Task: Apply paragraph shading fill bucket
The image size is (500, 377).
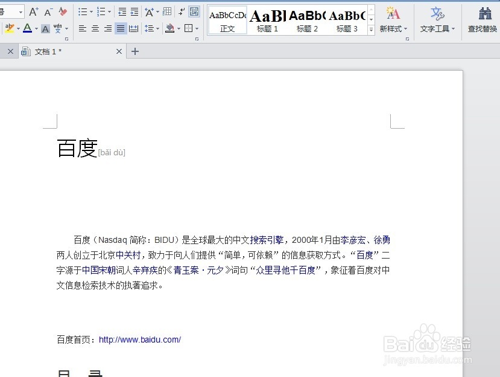Action: 170,29
